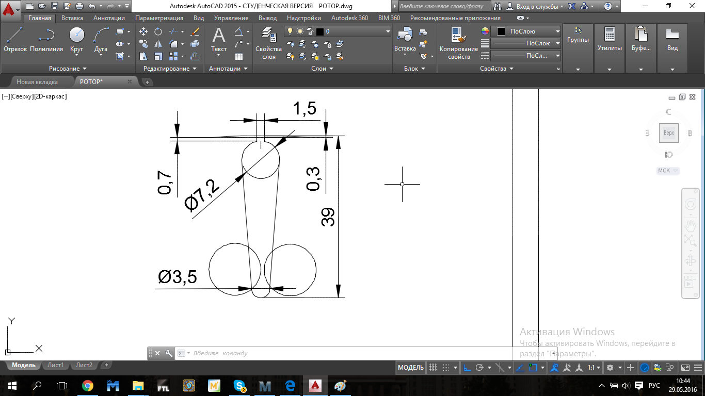The height and width of the screenshot is (396, 705).
Task: Click the МОДЕЛЬ status bar button
Action: [411, 368]
